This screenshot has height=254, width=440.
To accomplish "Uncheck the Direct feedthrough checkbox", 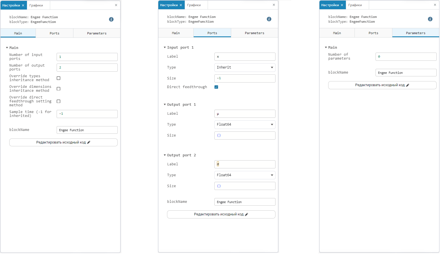I will [x=216, y=87].
